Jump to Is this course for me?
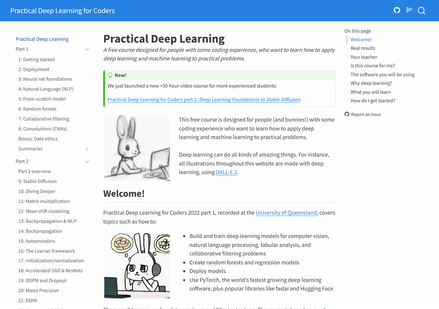 [x=373, y=66]
